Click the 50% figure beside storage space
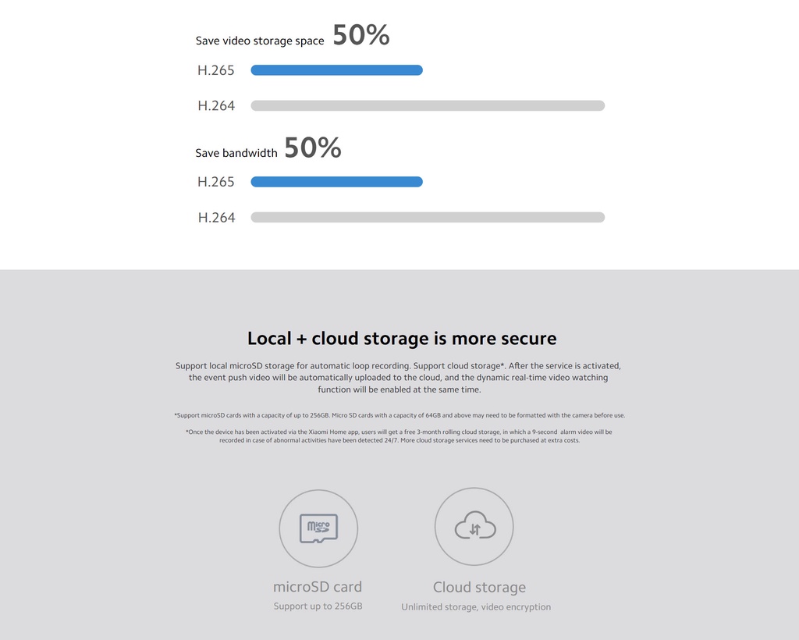The height and width of the screenshot is (640, 799). [361, 35]
